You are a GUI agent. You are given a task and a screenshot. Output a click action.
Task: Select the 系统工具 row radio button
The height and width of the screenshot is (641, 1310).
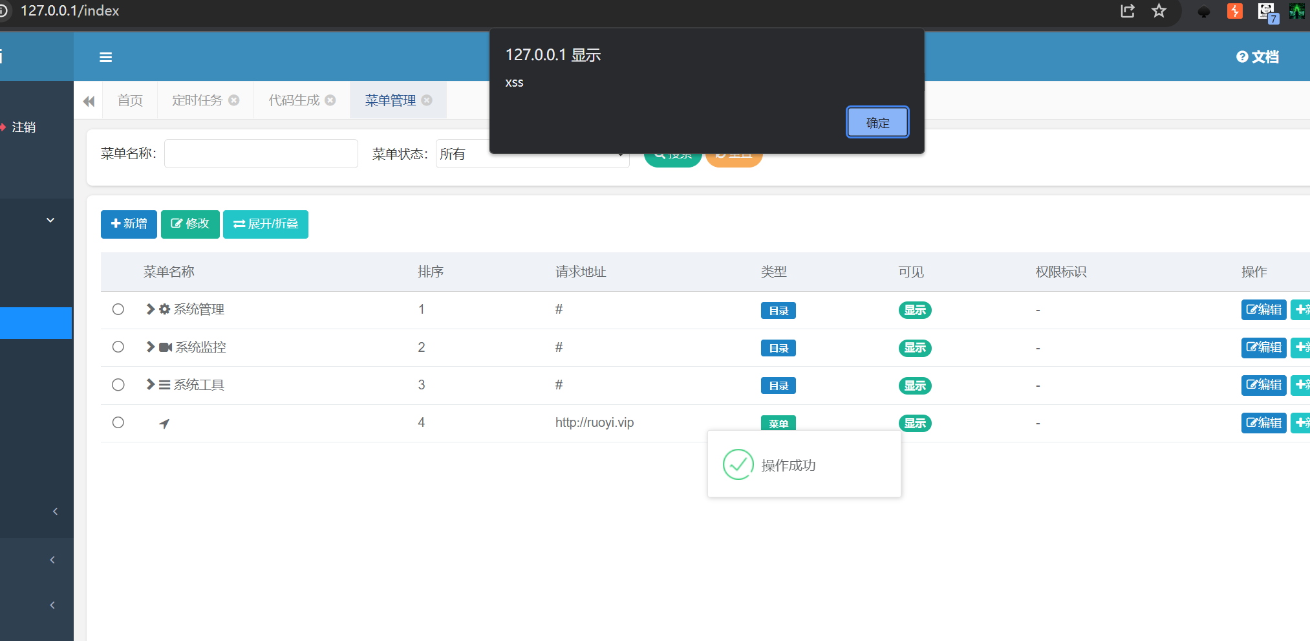point(118,385)
